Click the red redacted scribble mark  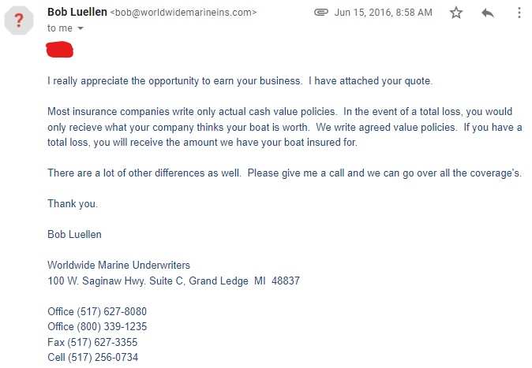point(60,50)
